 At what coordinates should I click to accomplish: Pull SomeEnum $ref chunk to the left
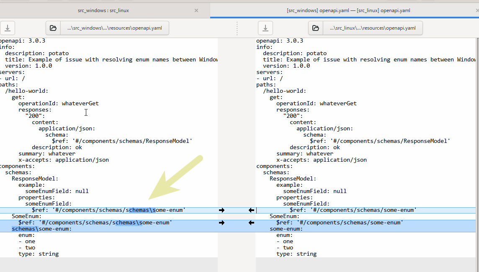pos(251,223)
